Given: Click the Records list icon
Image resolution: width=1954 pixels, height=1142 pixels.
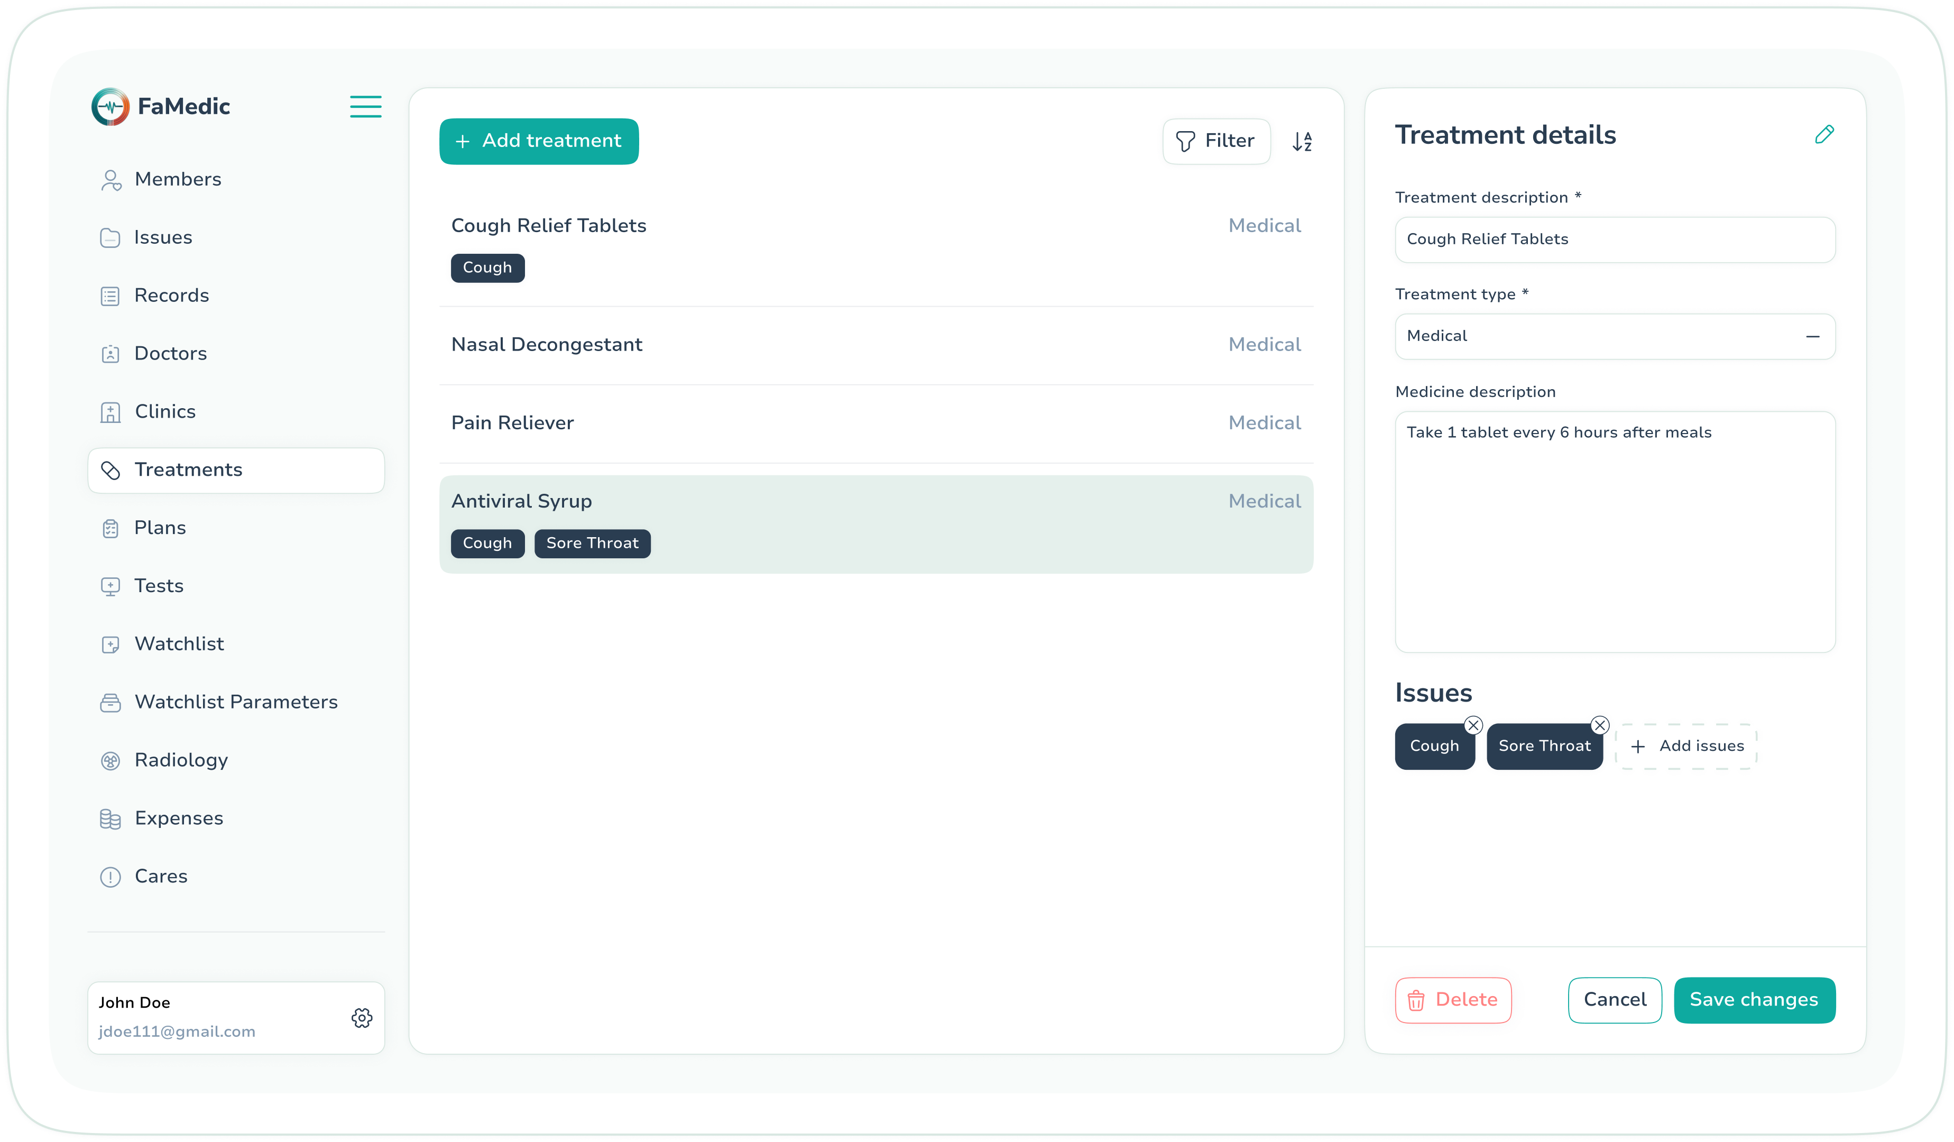Looking at the screenshot, I should (x=110, y=296).
